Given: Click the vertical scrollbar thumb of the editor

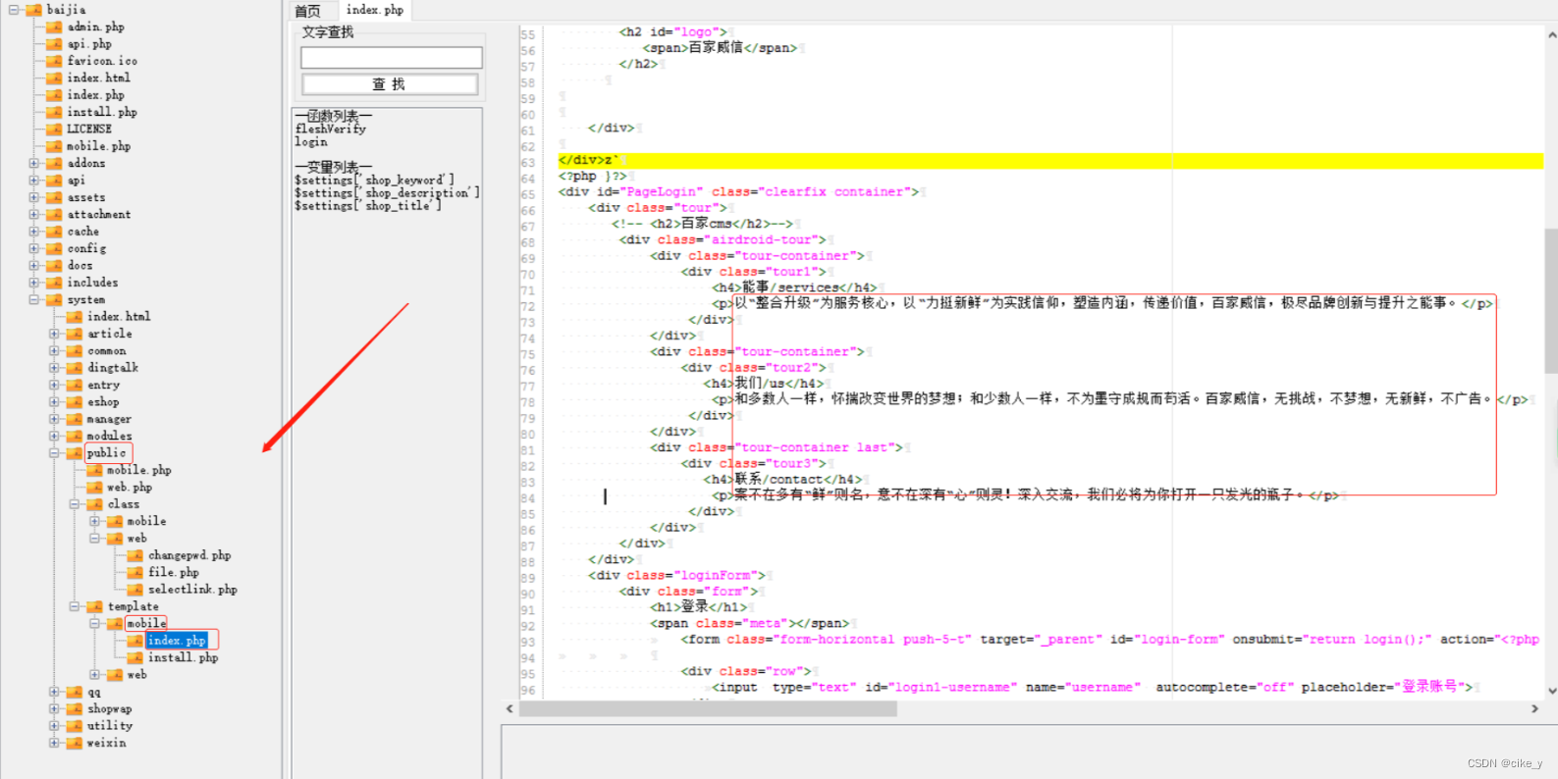Looking at the screenshot, I should (x=1551, y=300).
